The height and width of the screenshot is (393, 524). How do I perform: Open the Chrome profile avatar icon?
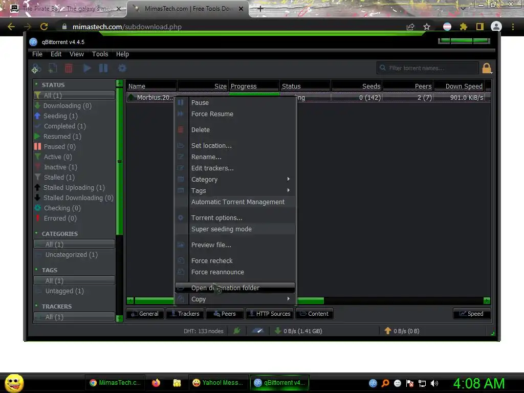pyautogui.click(x=496, y=27)
